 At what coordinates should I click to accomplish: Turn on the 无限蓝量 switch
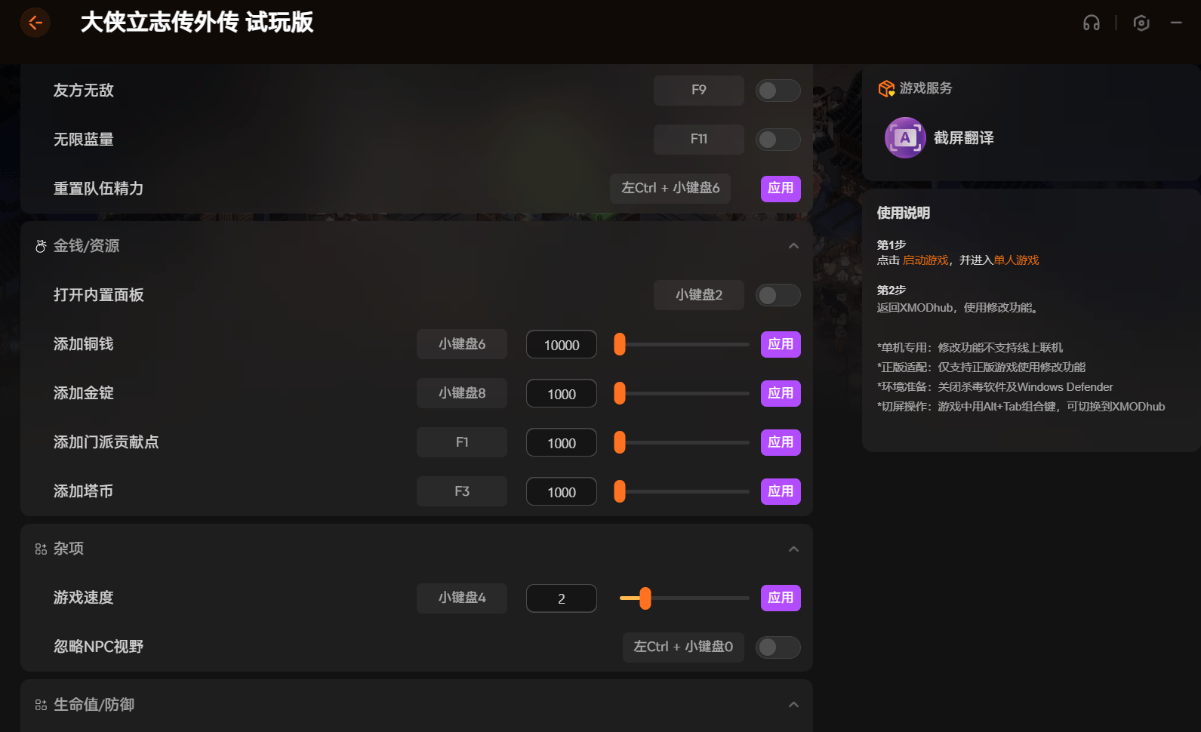(778, 140)
